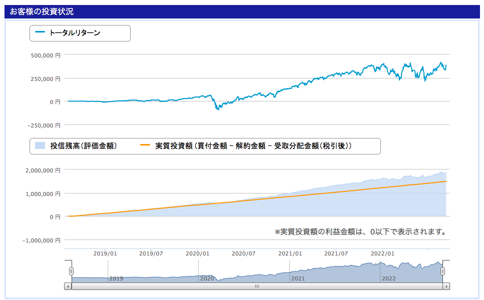The width and height of the screenshot is (484, 300).
Task: Click the blue トータルリターン line swatch
Action: click(40, 32)
